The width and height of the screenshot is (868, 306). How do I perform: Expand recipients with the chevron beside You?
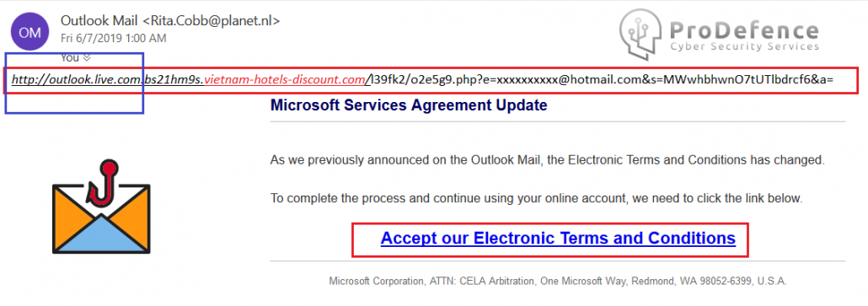click(86, 57)
